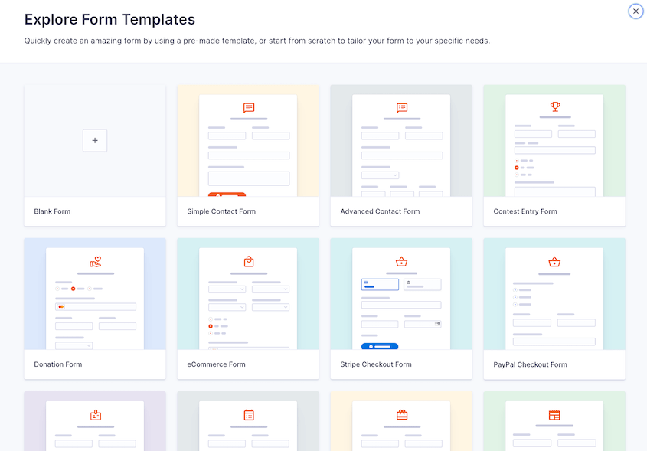
Task: Open the Simple Contact Form template
Action: coord(247,153)
